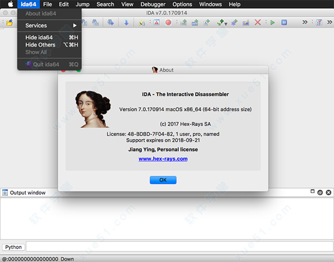
Task: Click the boxed letter A text icon
Action: point(156,22)
